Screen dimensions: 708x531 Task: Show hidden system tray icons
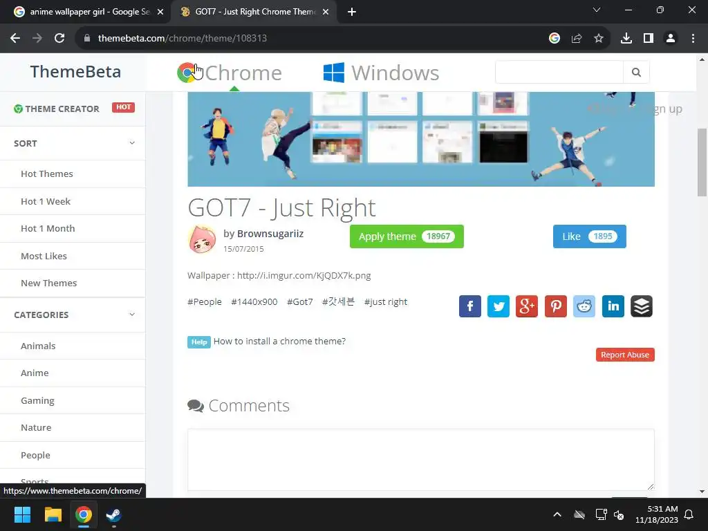coord(557,514)
